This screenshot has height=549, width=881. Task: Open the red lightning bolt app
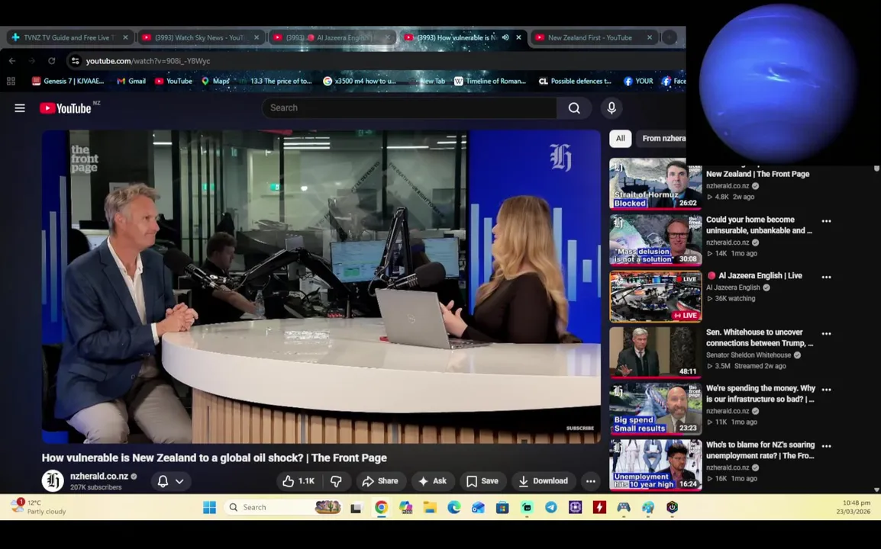tap(599, 508)
